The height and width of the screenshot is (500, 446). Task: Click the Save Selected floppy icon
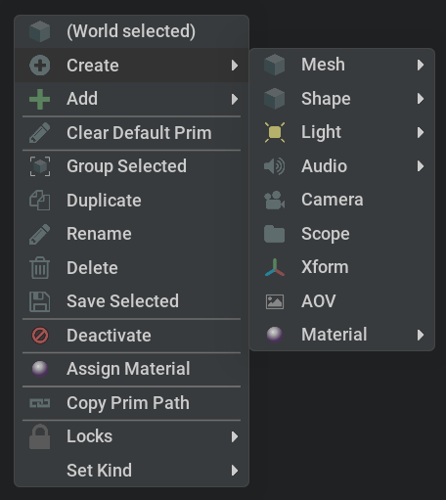[x=40, y=301]
